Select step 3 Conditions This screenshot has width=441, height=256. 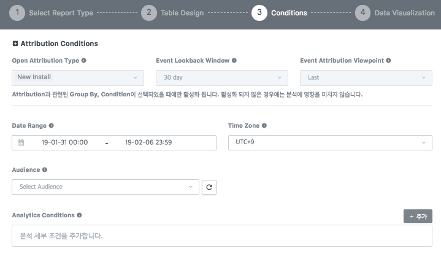[279, 13]
